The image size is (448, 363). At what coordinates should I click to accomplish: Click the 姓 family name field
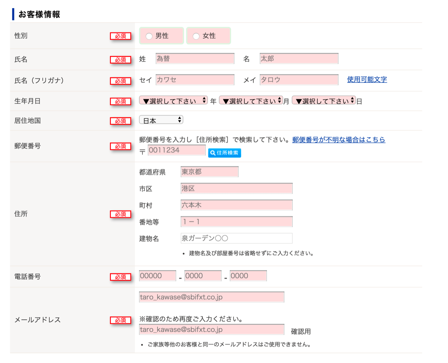195,59
